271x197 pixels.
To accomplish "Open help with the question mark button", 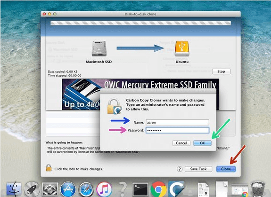I will tap(180, 169).
